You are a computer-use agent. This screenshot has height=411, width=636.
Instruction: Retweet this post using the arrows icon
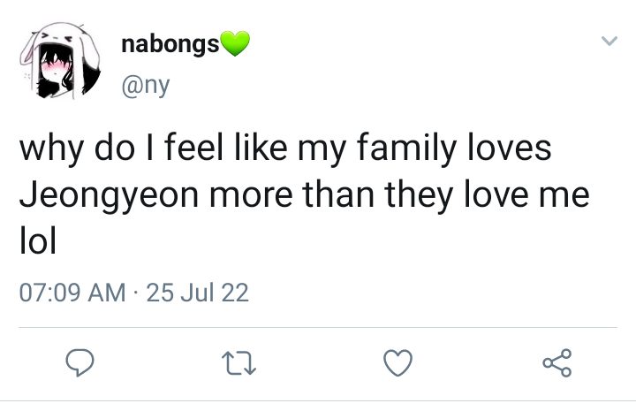[x=238, y=363]
